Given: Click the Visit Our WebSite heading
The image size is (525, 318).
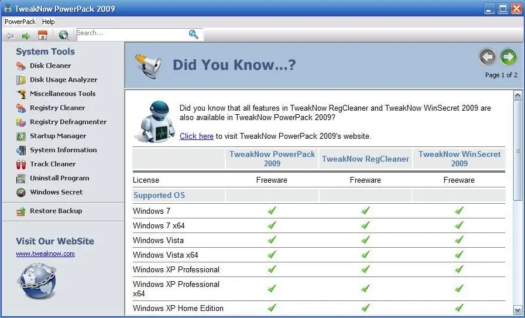Looking at the screenshot, I should click(55, 241).
